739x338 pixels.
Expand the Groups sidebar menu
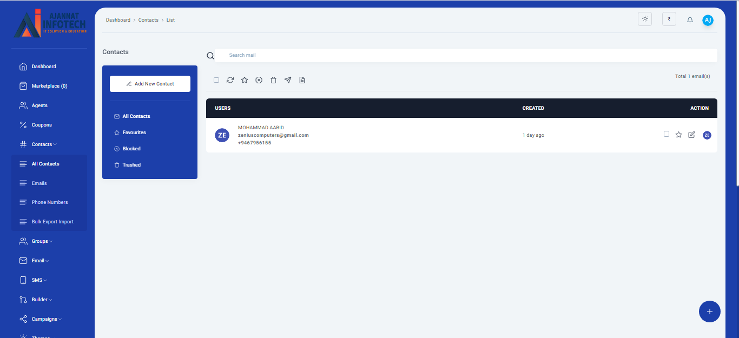42,241
